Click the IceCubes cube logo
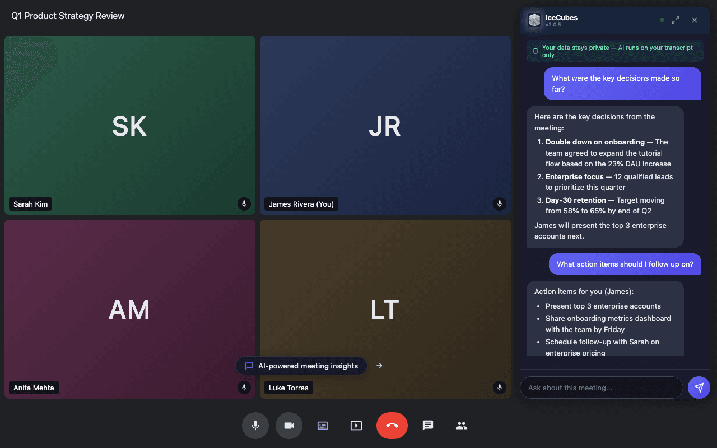 click(534, 20)
